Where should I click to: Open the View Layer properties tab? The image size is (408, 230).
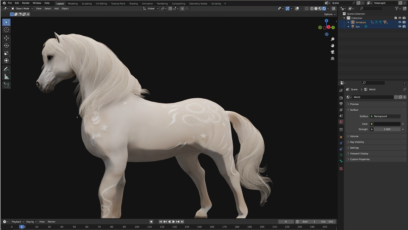(x=341, y=110)
